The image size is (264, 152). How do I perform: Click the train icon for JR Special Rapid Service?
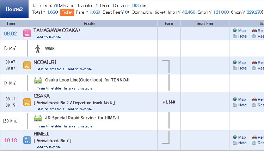(x=38, y=118)
